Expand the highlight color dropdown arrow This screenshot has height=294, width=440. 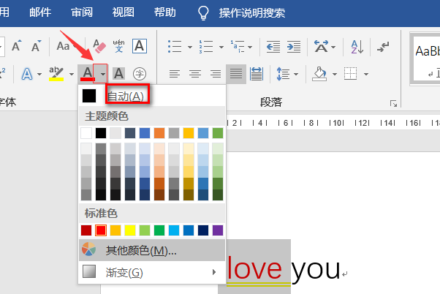tap(72, 75)
